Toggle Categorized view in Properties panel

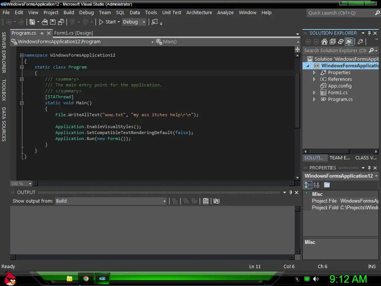click(308, 185)
